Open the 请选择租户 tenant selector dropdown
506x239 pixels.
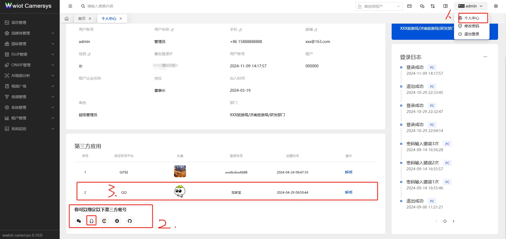pyautogui.click(x=379, y=6)
